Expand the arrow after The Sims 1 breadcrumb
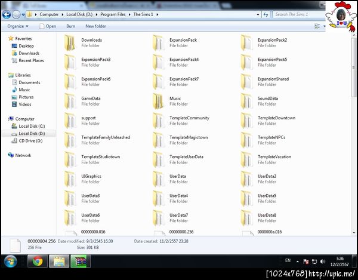This screenshot has height=280, width=358. tap(157, 14)
